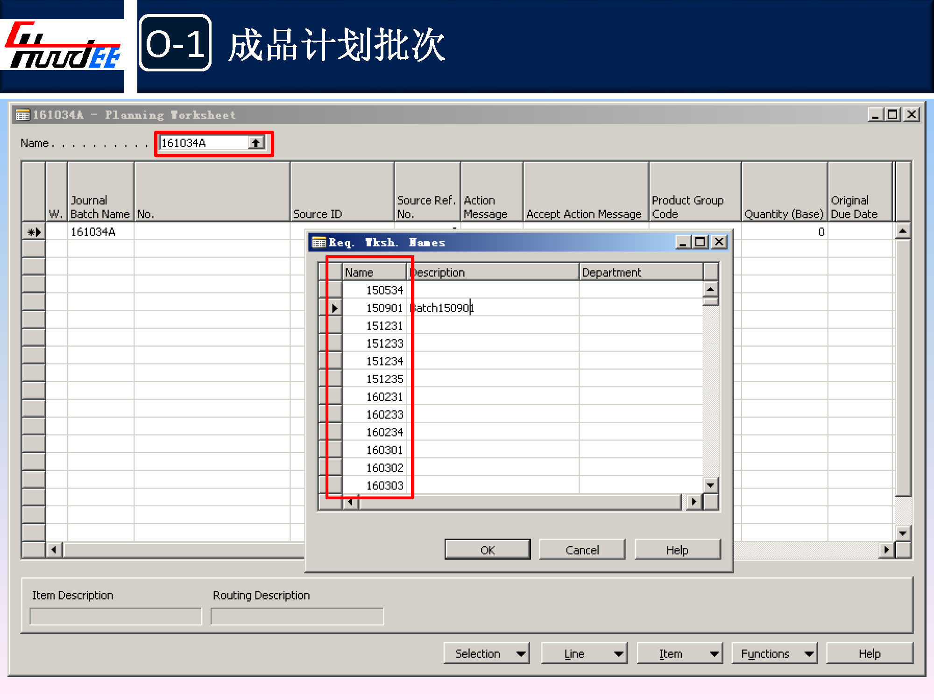934x700 pixels.
Task: Click Help button in names dialog
Action: pyautogui.click(x=677, y=550)
